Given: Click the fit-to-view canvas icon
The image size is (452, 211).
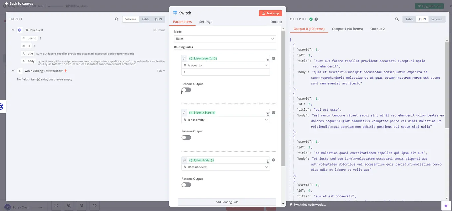Looking at the screenshot, I should pos(56,206).
